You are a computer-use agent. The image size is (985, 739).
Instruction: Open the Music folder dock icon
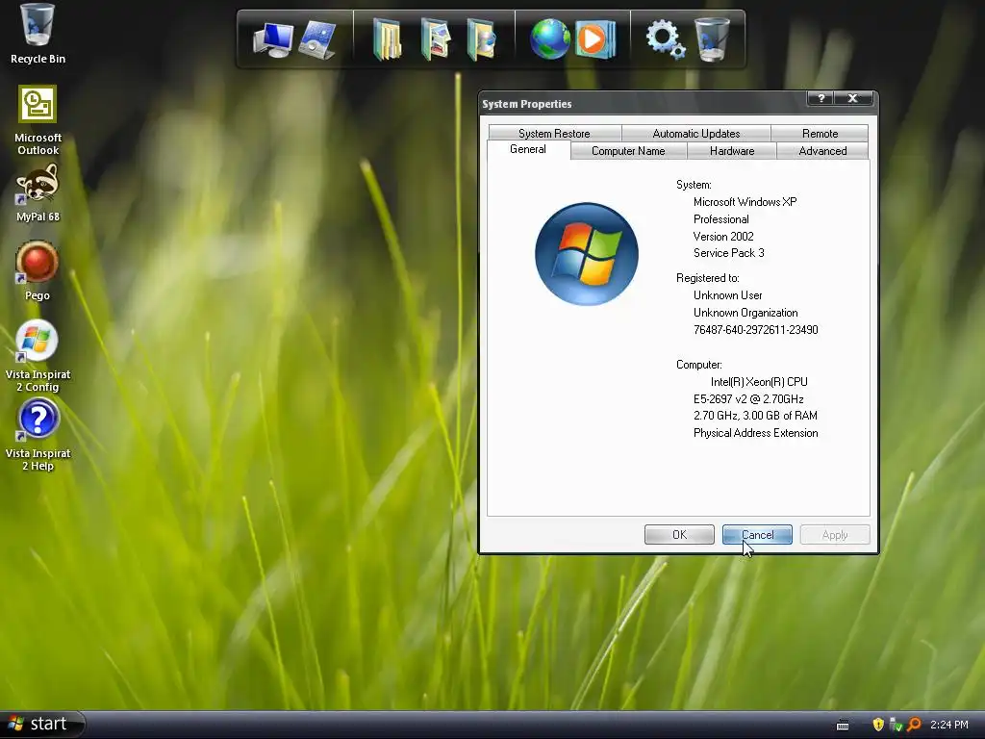[481, 39]
